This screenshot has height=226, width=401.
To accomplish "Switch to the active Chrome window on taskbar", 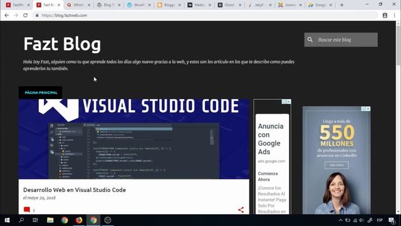I will 93,220.
